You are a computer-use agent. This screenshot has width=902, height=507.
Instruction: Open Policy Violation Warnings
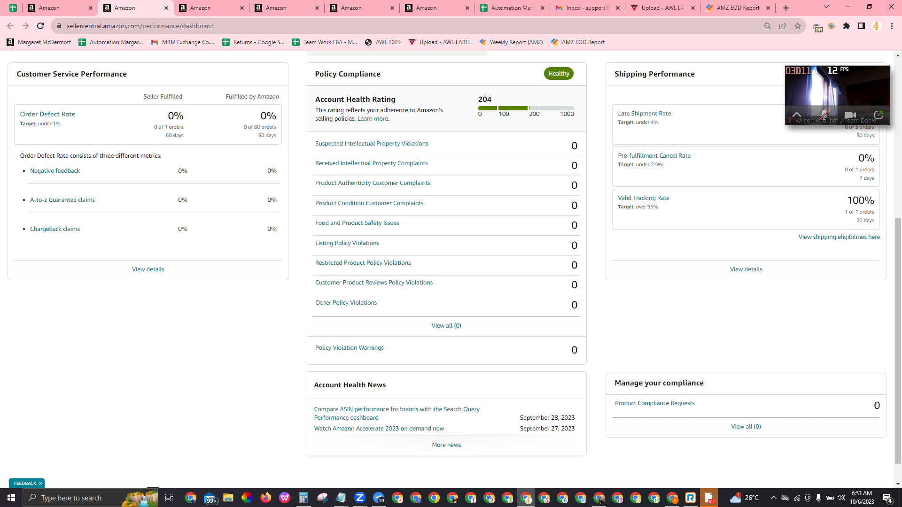click(350, 348)
